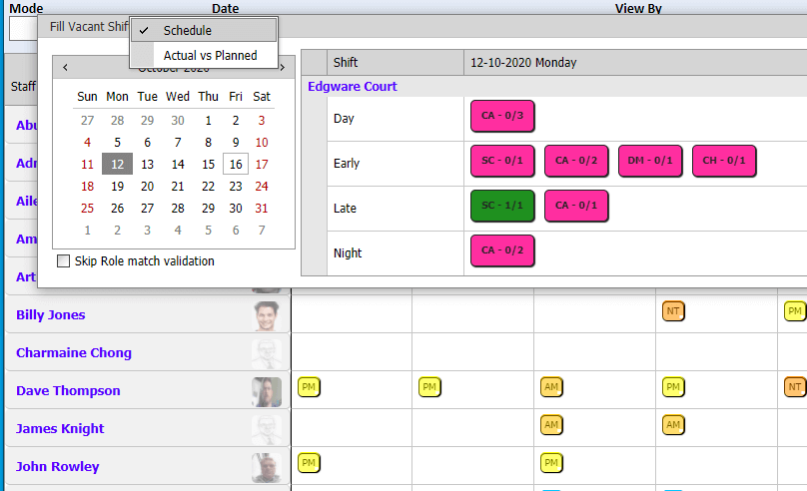
Task: Pick October 20 in calendar
Action: coord(147,186)
